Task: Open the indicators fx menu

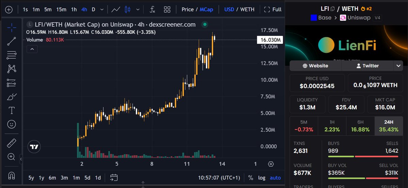Action: pyautogui.click(x=152, y=10)
